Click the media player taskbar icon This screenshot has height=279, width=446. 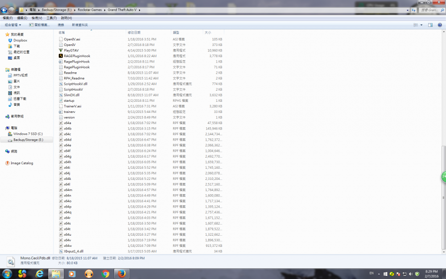[x=72, y=274]
